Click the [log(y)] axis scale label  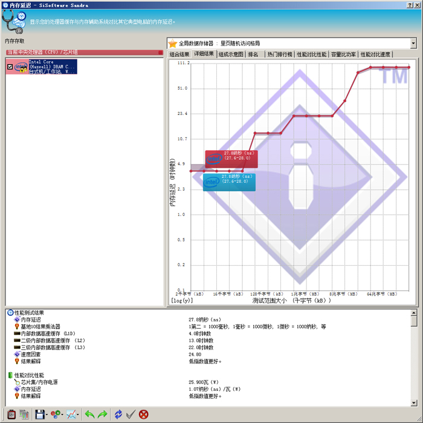click(182, 300)
